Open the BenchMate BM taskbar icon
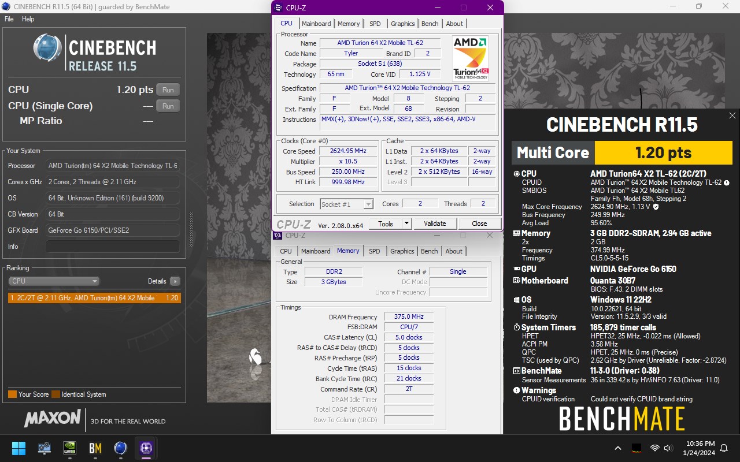Image resolution: width=740 pixels, height=462 pixels. pos(95,448)
